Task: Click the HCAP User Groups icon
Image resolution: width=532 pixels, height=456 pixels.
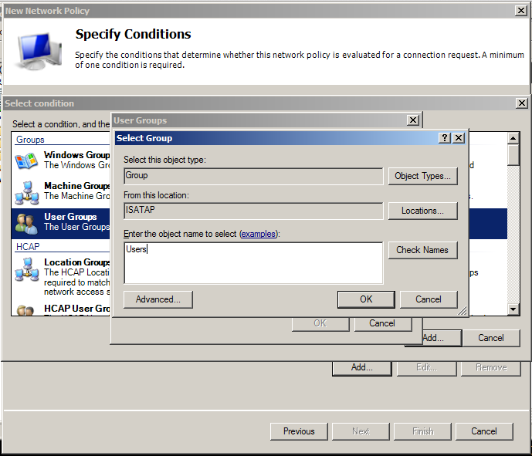Action: pos(26,310)
